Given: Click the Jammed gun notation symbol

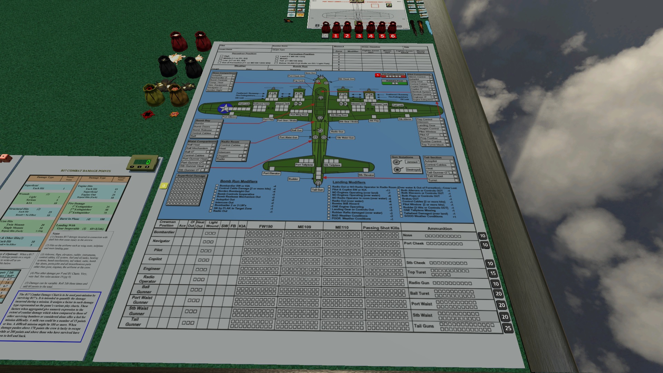Looking at the screenshot, I should click(x=396, y=162).
